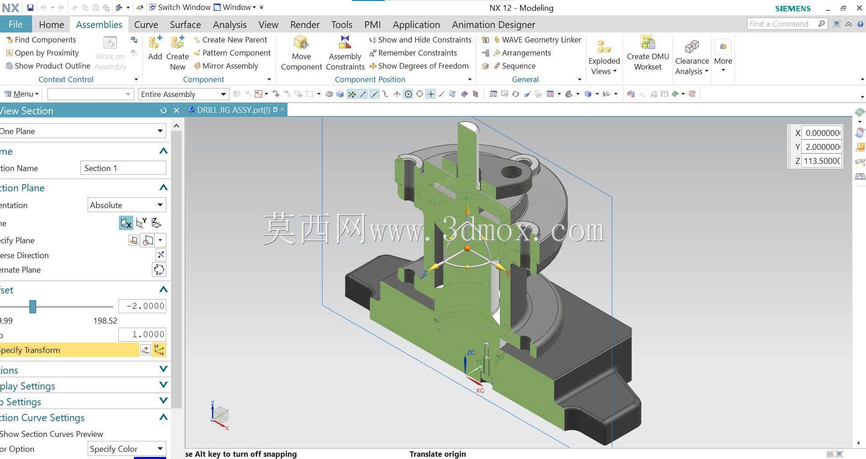This screenshot has width=866, height=459.
Task: Click Show and Hide Constraints
Action: 420,40
